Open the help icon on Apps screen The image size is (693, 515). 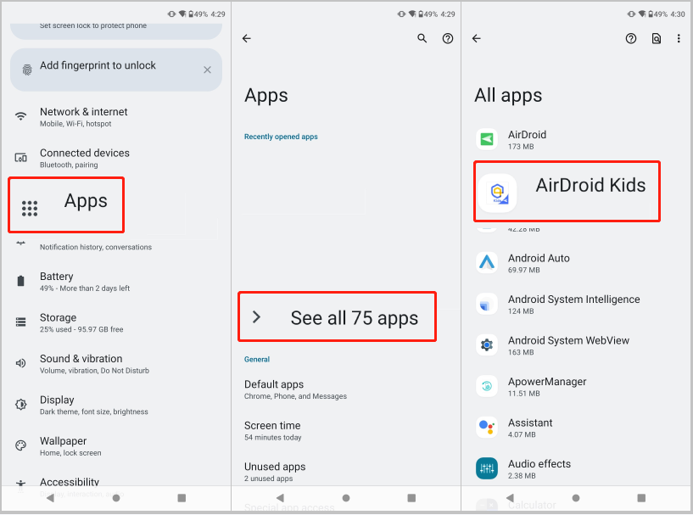tap(448, 39)
